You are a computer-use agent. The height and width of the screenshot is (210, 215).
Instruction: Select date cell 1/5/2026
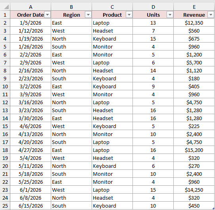point(31,23)
